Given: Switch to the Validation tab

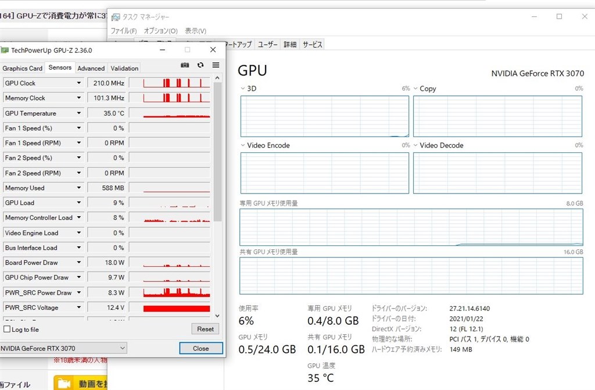Looking at the screenshot, I should pos(124,68).
